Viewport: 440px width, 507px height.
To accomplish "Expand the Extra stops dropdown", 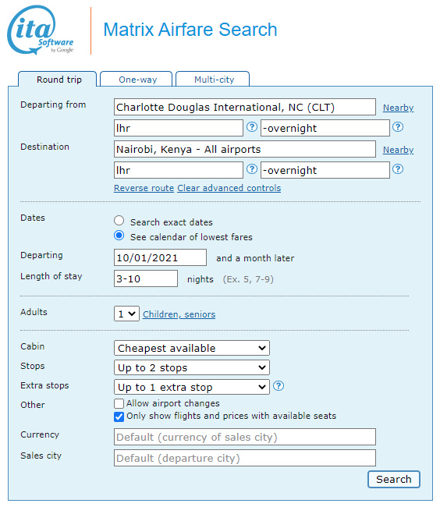I will 192,387.
